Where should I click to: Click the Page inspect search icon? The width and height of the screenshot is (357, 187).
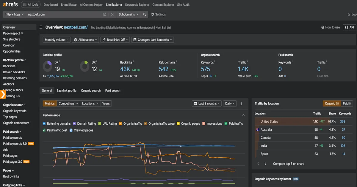pyautogui.click(x=22, y=33)
